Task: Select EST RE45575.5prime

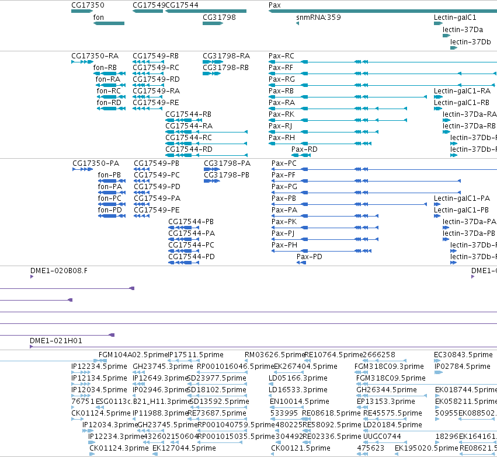Action: 385,419
